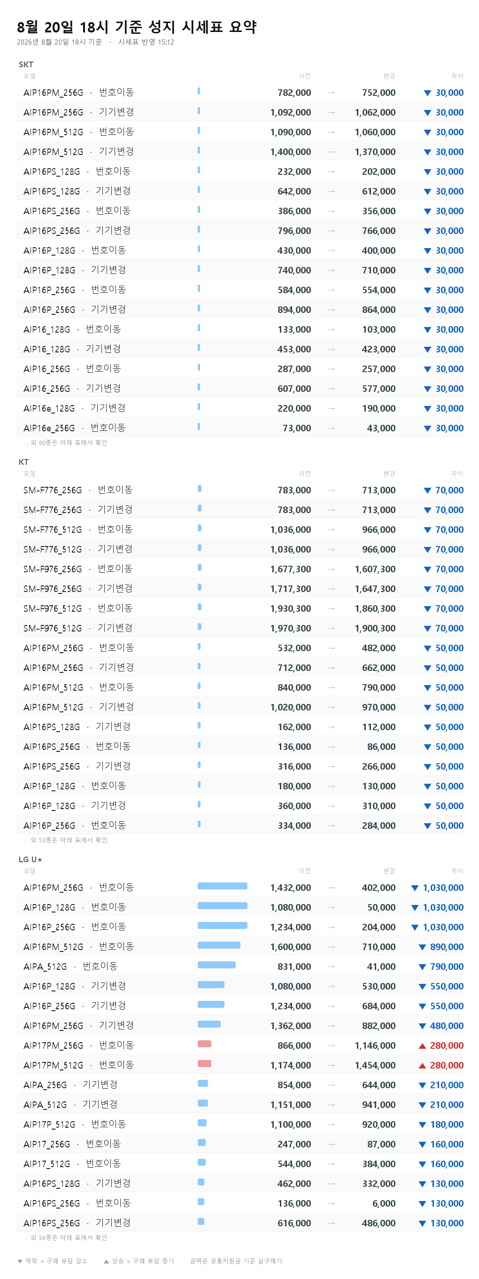Click the long blue bar in LG U+ AIP16PM_256G 번호이동 row
Viewport: 479px width, 1279px height.
click(223, 886)
